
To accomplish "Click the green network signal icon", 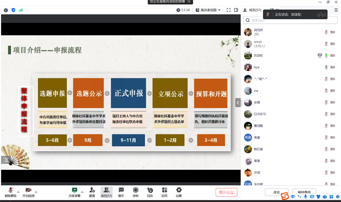I will [x=20, y=10].
